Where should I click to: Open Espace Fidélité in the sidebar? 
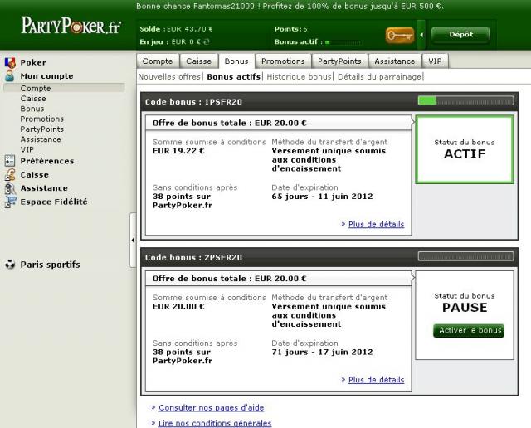tap(54, 202)
